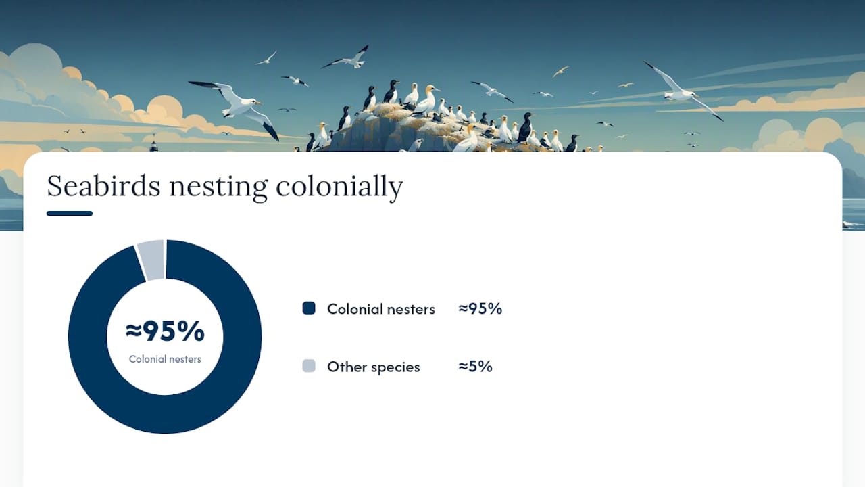The image size is (865, 487).
Task: Click the small gray donut chart slice
Action: (x=151, y=260)
